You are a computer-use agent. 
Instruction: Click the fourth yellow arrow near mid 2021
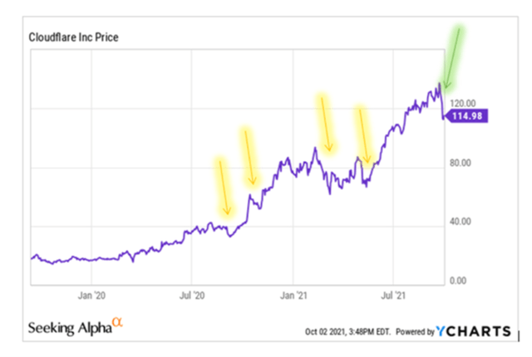coord(363,135)
